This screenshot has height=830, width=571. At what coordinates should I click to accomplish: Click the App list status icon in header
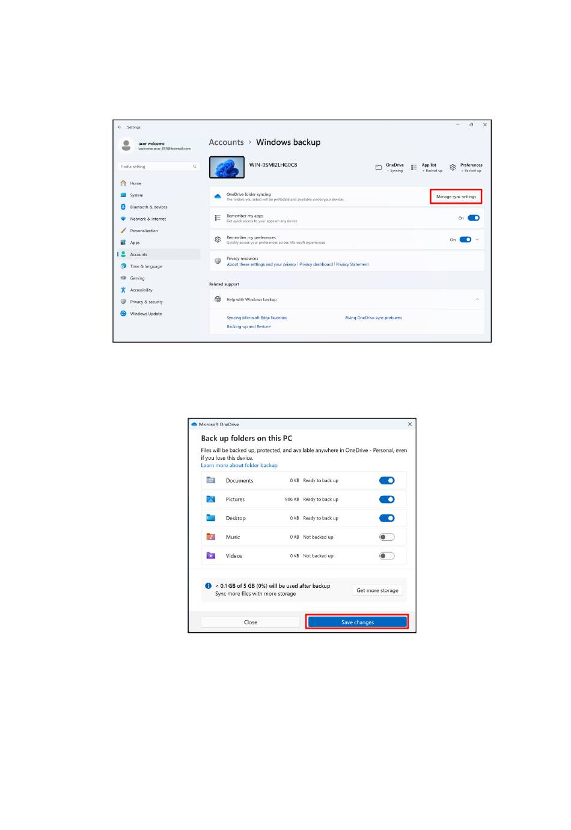coord(414,168)
